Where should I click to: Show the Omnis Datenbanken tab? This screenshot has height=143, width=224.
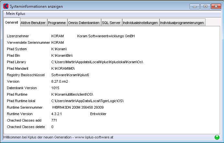click(84, 23)
